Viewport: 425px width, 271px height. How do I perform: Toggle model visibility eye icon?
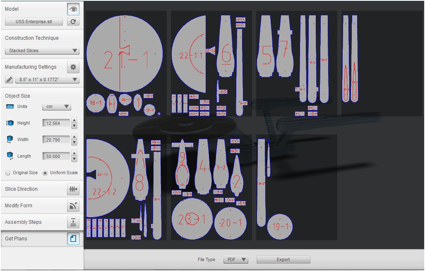pos(73,9)
